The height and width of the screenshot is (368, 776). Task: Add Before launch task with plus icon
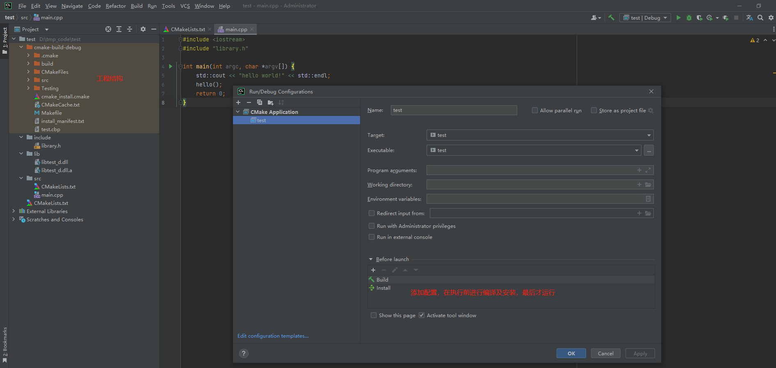(x=373, y=270)
